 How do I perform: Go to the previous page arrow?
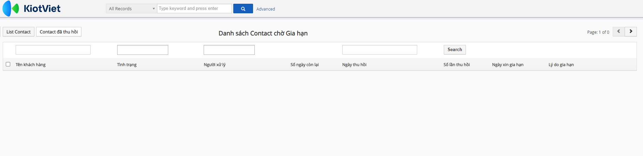coord(618,31)
